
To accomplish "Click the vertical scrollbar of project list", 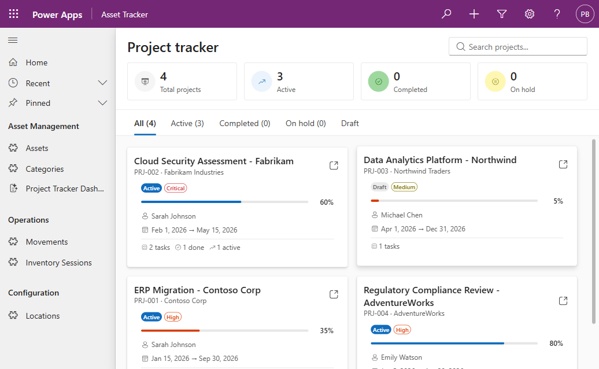I will [x=593, y=231].
